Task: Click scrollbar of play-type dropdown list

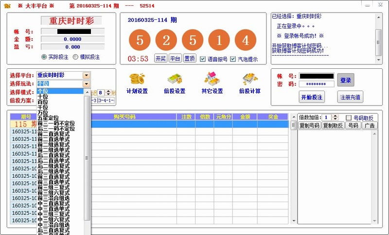Action: pyautogui.click(x=87, y=158)
